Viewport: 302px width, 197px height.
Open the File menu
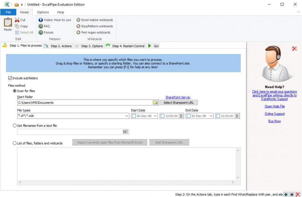[x=8, y=12]
